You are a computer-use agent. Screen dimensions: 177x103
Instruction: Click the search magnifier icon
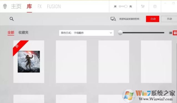(12, 19)
